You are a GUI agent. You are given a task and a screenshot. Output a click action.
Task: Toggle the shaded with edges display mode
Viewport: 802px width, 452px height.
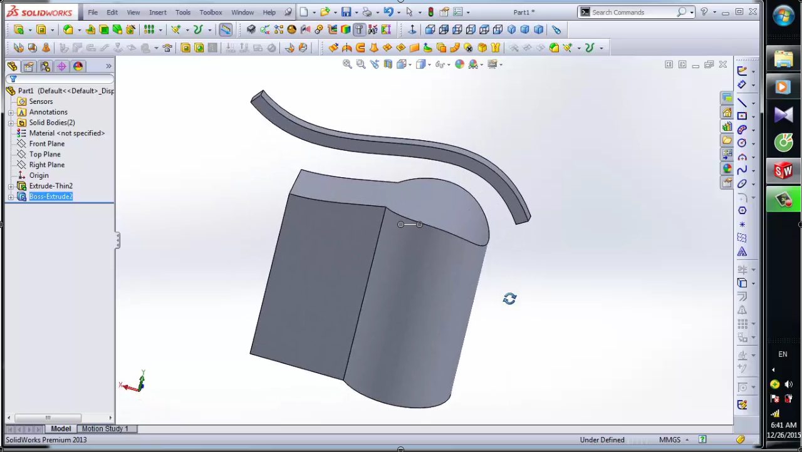pyautogui.click(x=421, y=63)
